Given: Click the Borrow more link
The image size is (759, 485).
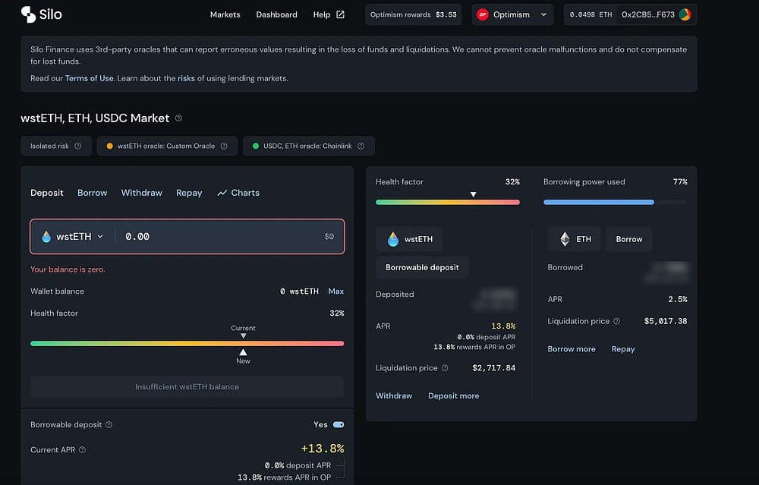Looking at the screenshot, I should point(572,349).
